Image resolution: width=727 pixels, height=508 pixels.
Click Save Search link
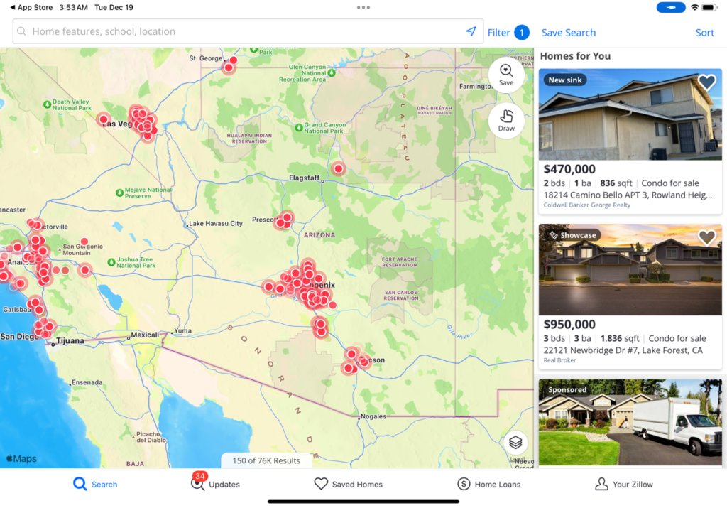point(569,33)
